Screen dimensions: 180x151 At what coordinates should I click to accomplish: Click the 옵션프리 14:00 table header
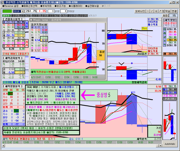click(39, 25)
